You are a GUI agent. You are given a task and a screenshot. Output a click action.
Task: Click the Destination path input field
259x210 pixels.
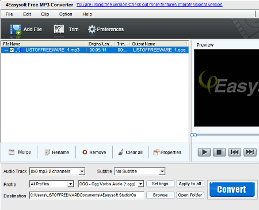(x=86, y=195)
